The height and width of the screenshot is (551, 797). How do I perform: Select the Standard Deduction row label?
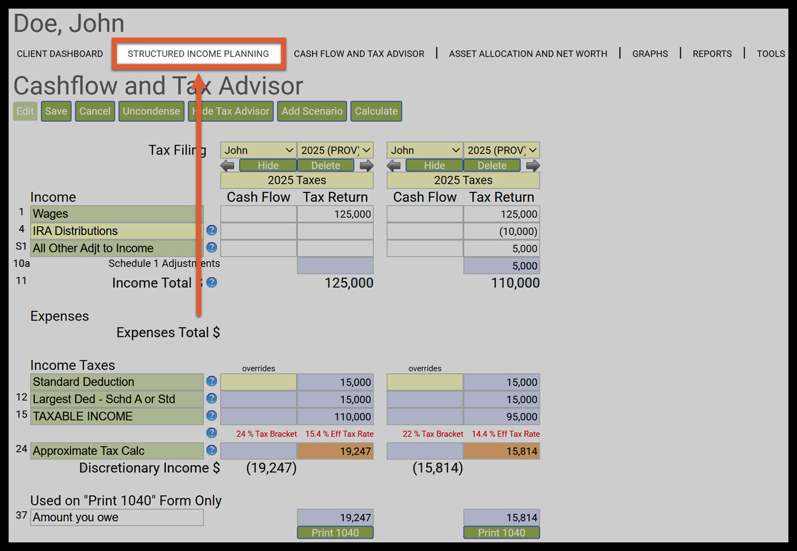pyautogui.click(x=117, y=382)
